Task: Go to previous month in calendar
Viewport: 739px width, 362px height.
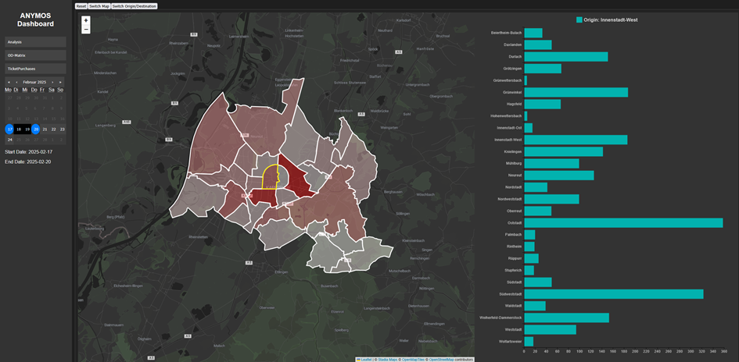Action: coord(16,82)
